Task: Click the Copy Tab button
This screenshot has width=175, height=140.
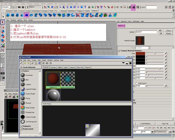Action: (x=165, y=123)
